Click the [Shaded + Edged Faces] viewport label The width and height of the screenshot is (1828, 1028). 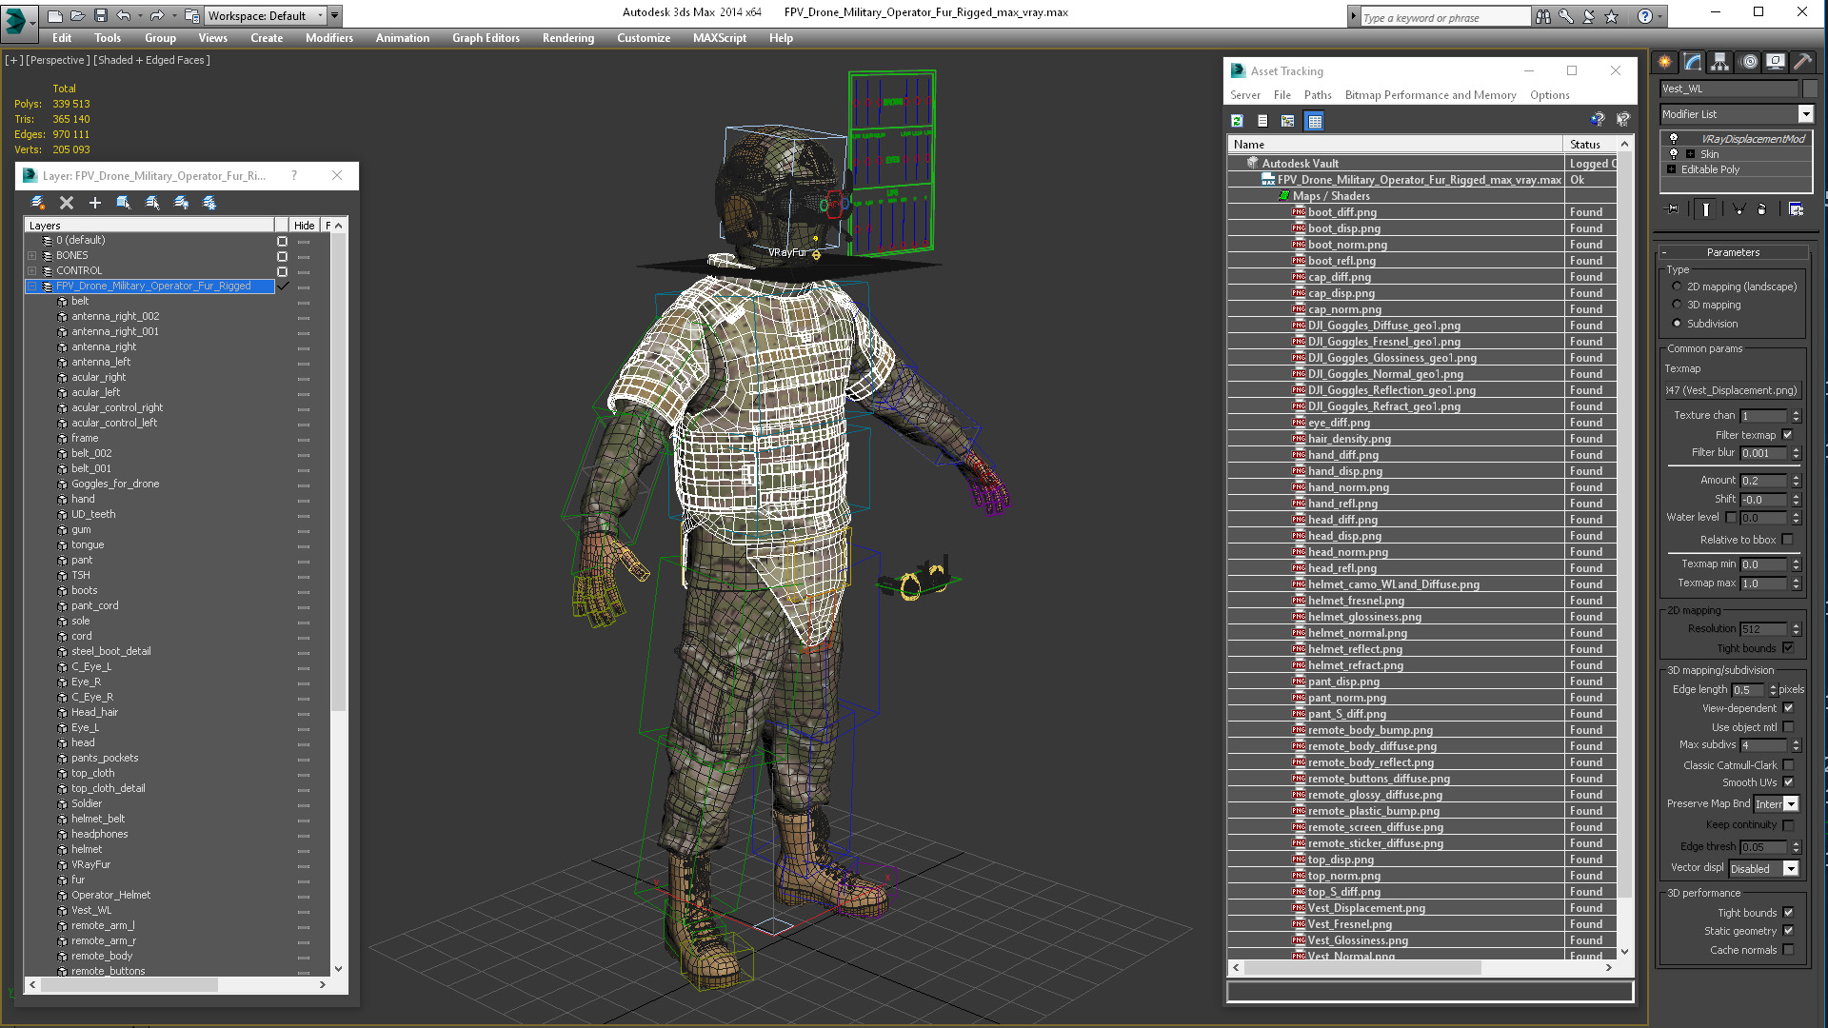click(x=151, y=60)
